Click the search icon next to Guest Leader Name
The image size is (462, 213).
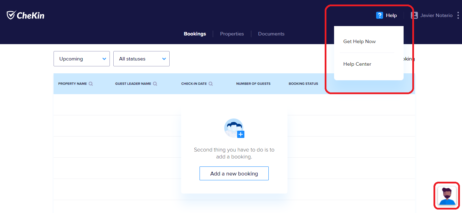(x=155, y=84)
